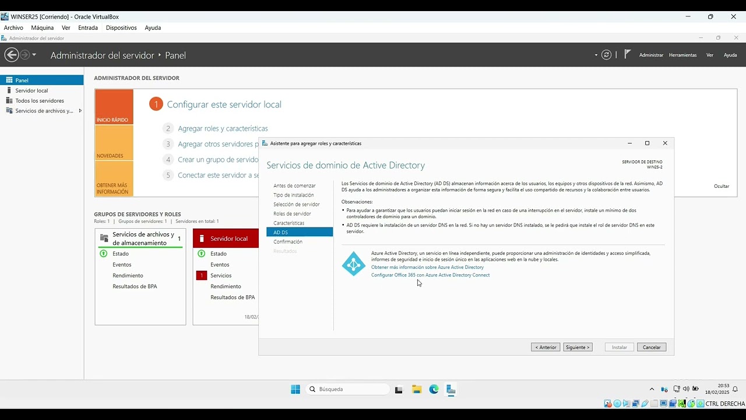Image resolution: width=746 pixels, height=420 pixels.
Task: Click the green status icon in Servidor local tile
Action: (202, 253)
